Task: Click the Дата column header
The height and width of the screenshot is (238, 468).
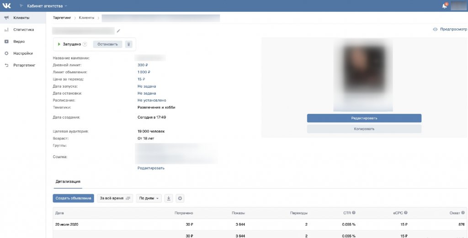Action: 59,213
